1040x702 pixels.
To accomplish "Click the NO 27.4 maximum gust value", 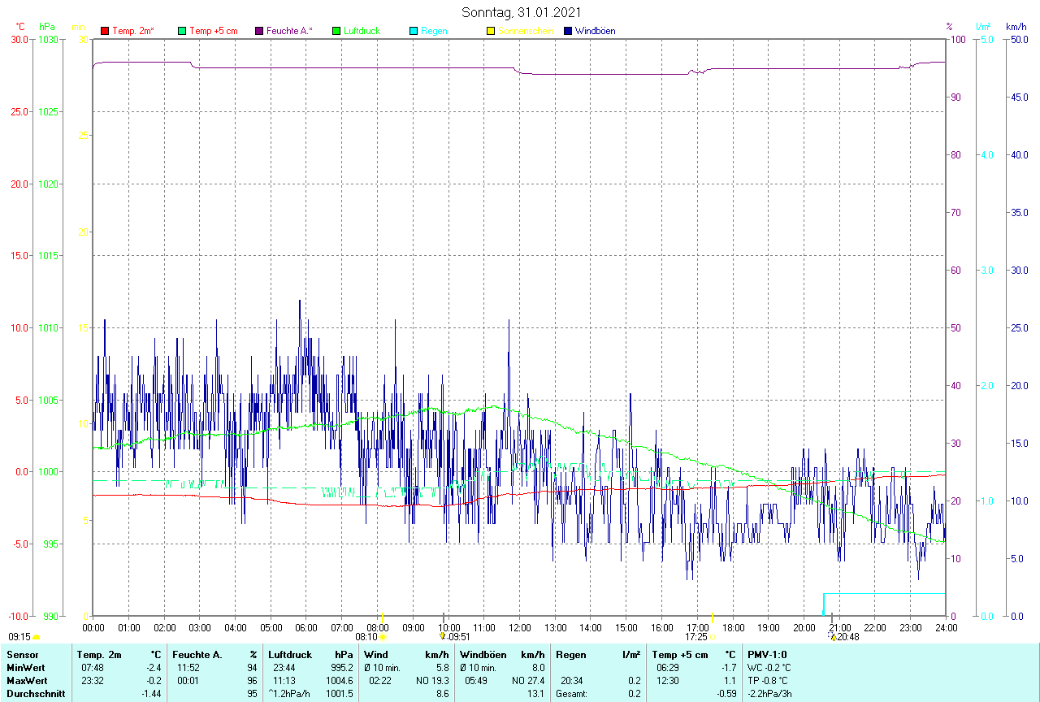I will click(x=528, y=681).
